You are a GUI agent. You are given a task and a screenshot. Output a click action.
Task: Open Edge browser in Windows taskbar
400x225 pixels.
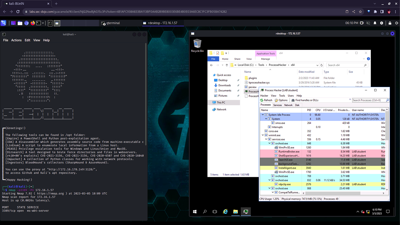click(225, 212)
